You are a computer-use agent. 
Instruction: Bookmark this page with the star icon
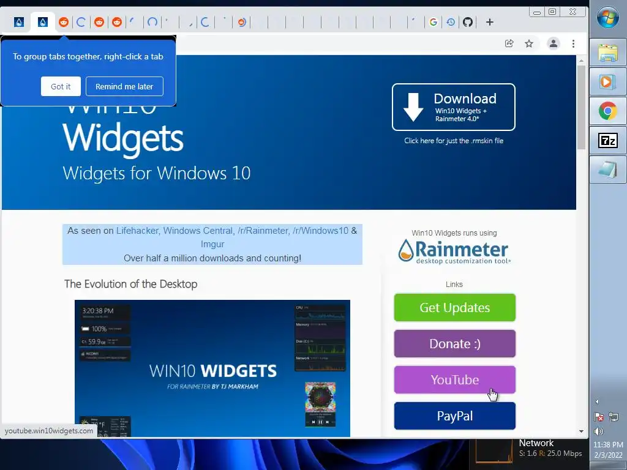click(529, 43)
